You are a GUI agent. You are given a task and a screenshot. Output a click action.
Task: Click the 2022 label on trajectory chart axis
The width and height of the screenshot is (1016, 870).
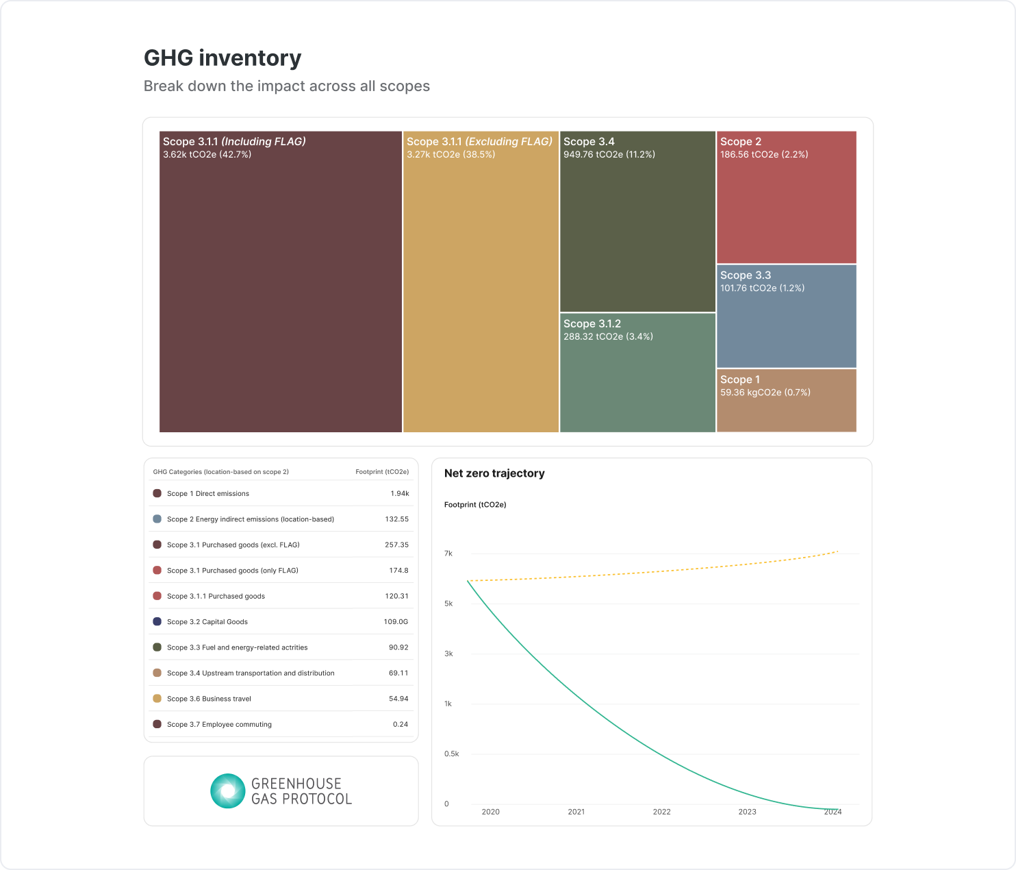[x=662, y=812]
